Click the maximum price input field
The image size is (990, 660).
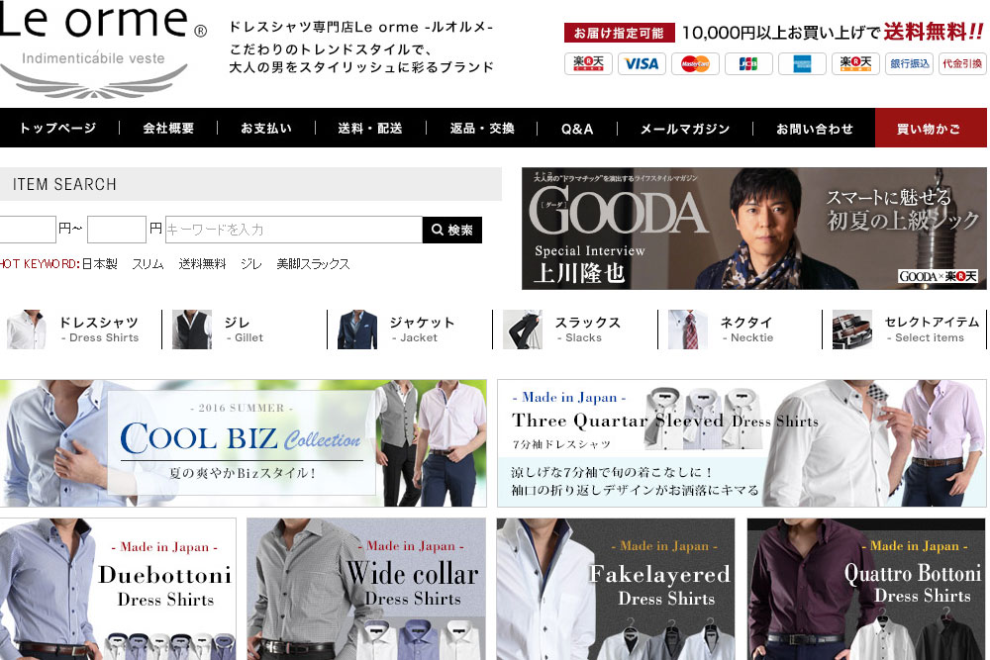point(117,229)
